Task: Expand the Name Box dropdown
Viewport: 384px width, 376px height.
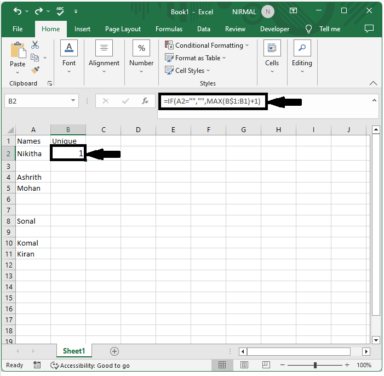Action: click(x=73, y=100)
